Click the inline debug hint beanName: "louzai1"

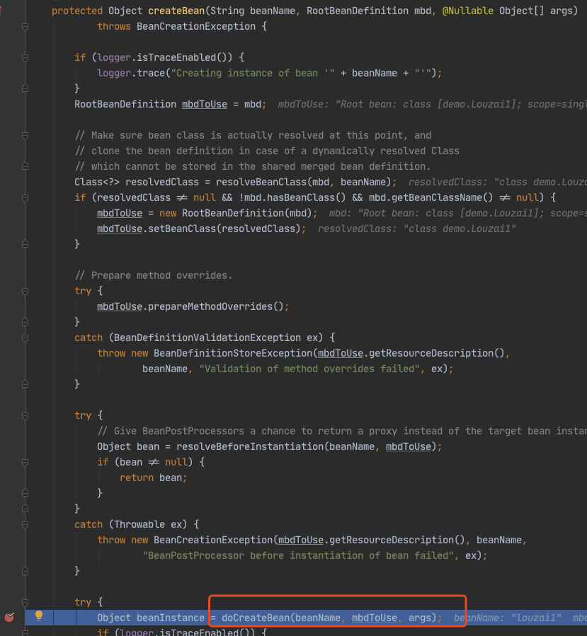(508, 618)
